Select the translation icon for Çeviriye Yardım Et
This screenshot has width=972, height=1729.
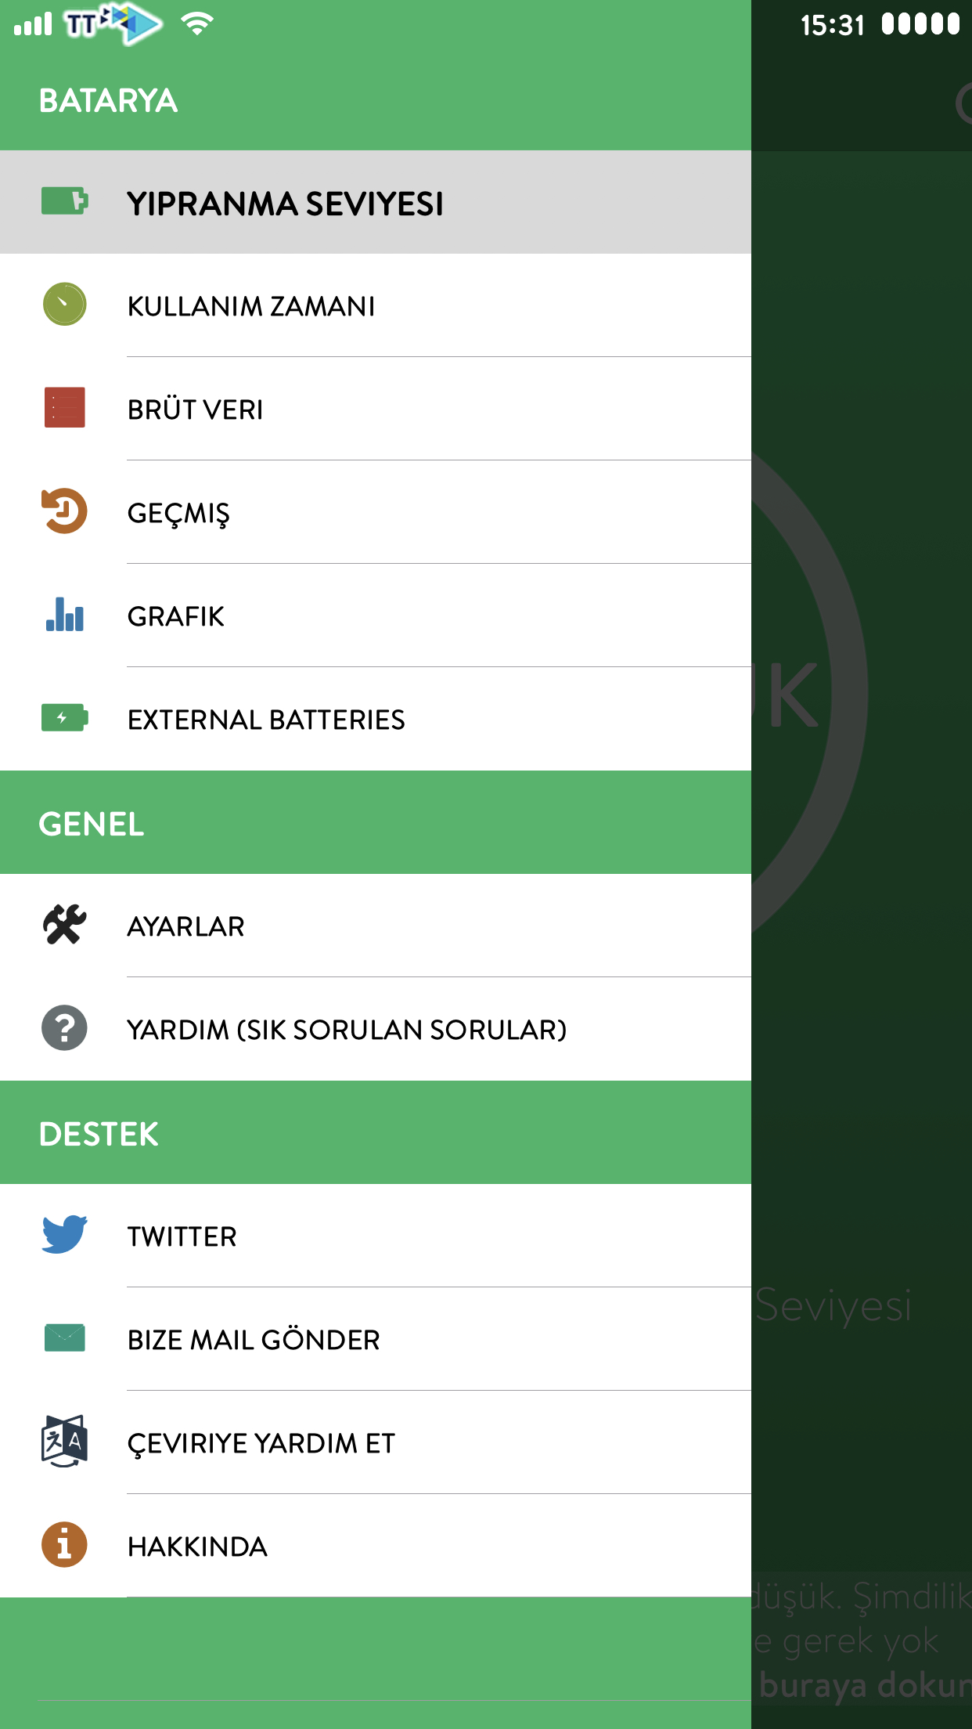[x=64, y=1441]
